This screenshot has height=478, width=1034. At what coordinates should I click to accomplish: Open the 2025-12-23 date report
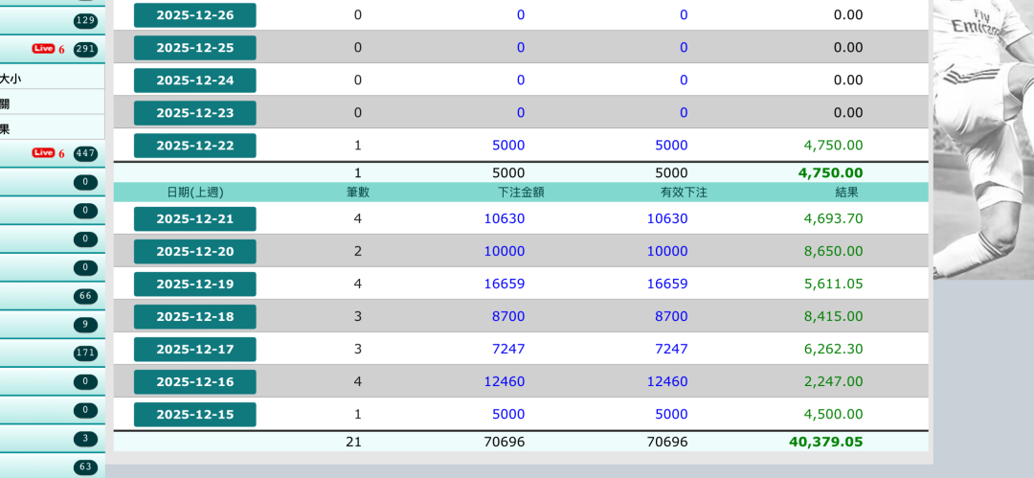(x=194, y=113)
